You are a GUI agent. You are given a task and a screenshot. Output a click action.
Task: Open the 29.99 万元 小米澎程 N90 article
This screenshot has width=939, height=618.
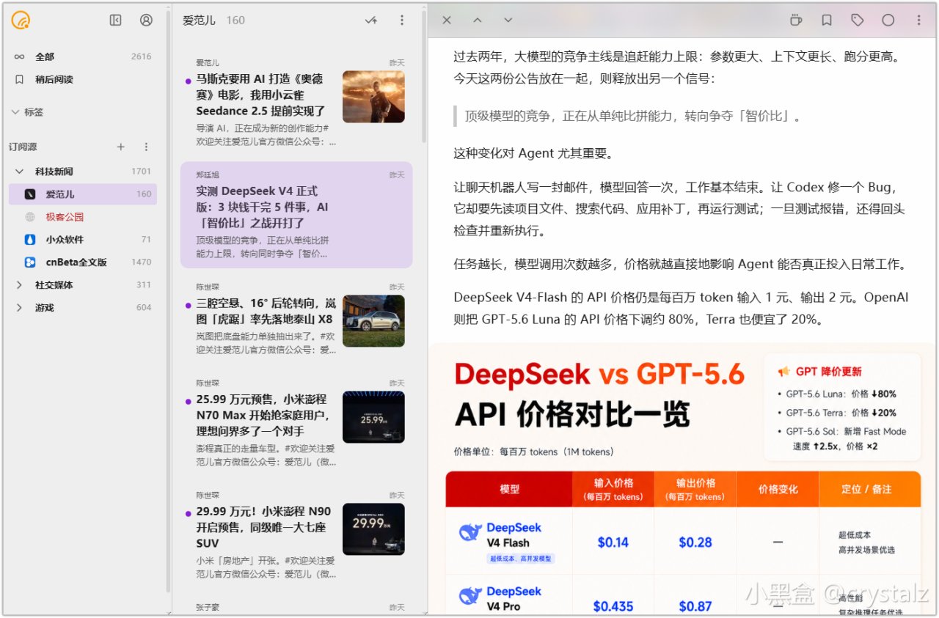(296, 535)
